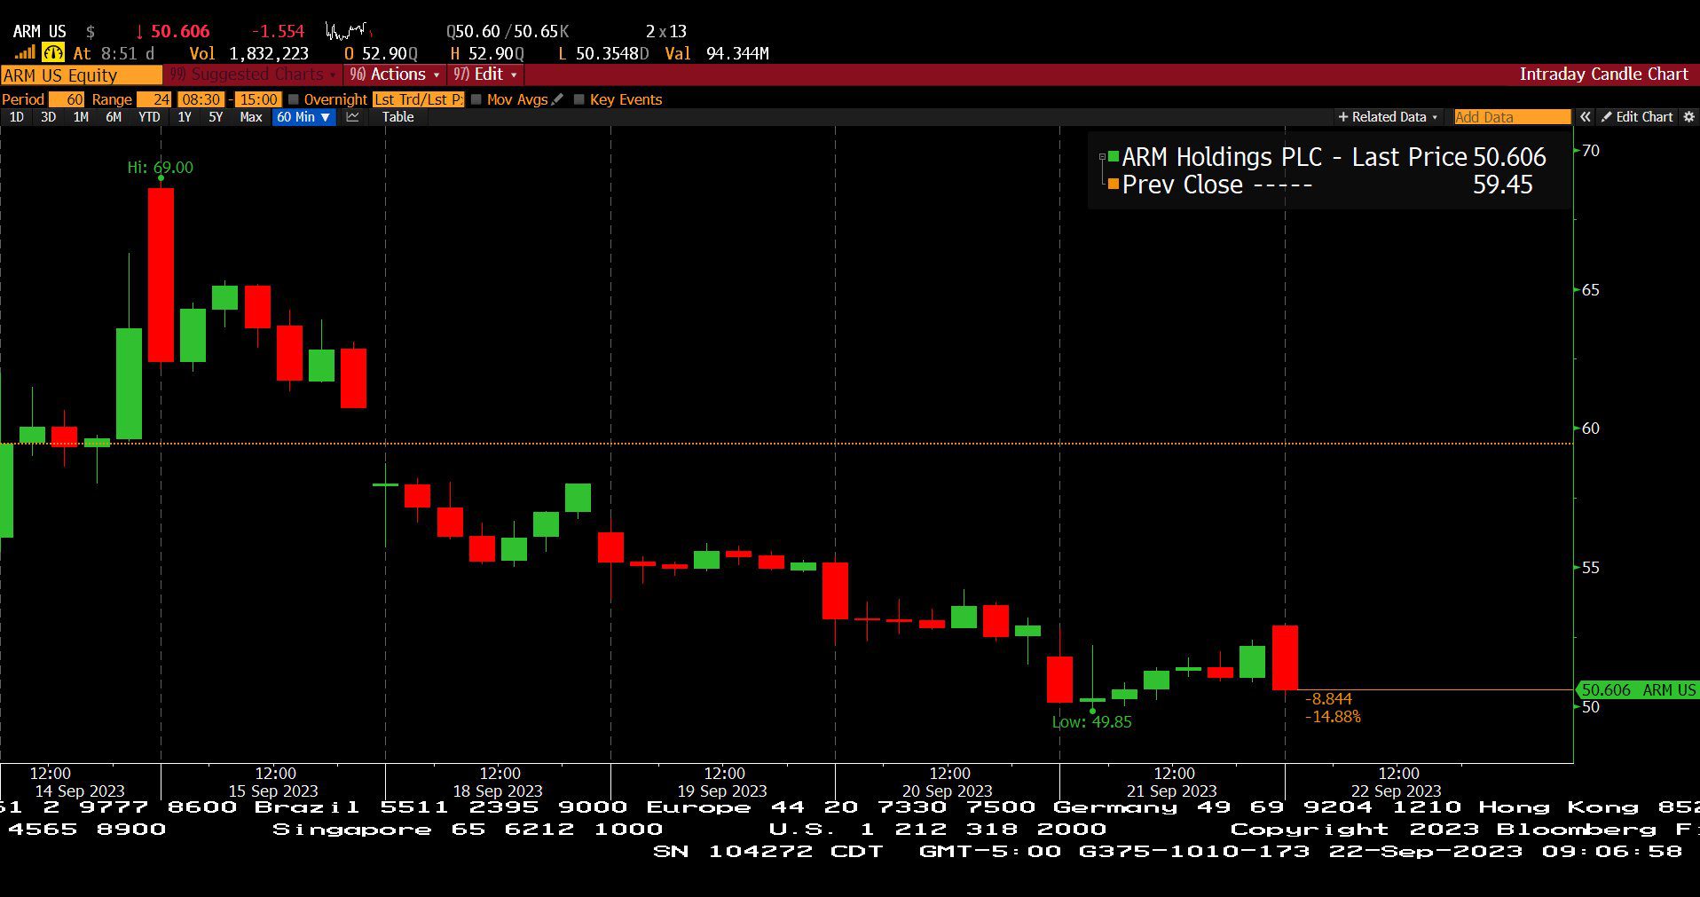Select the 1M range tab

point(81,117)
